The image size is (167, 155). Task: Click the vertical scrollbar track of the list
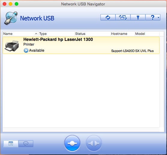coord(162,82)
